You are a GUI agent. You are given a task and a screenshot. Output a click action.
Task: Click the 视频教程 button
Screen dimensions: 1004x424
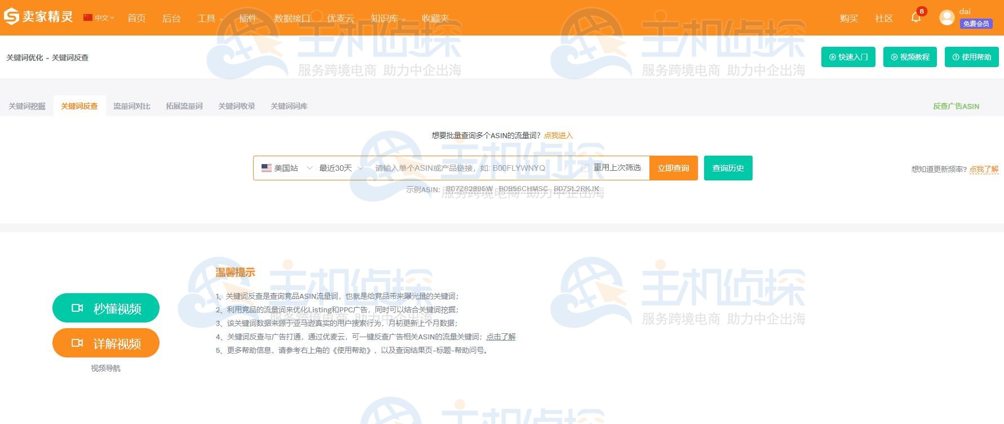point(910,57)
